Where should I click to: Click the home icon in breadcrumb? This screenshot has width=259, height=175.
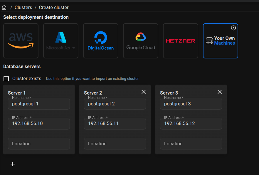pyautogui.click(x=4, y=7)
